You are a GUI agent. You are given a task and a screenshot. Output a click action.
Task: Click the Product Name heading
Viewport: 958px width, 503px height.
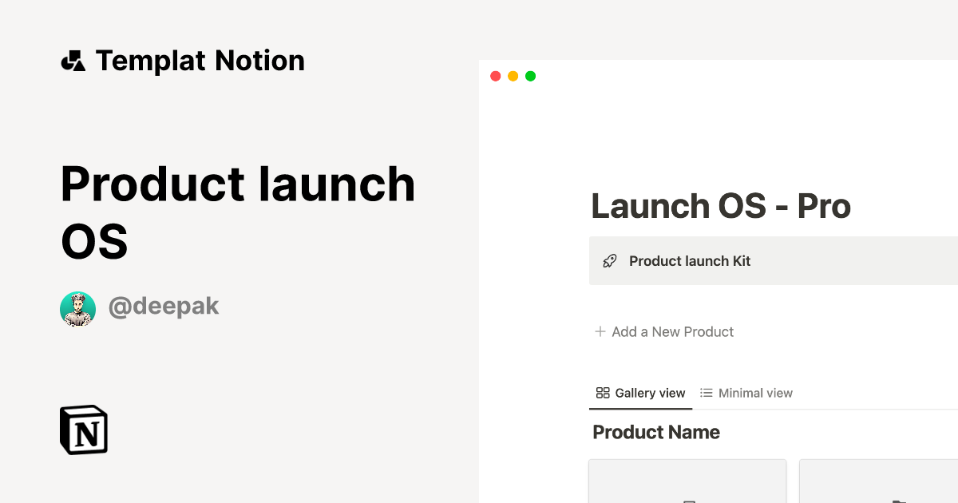[x=655, y=432]
